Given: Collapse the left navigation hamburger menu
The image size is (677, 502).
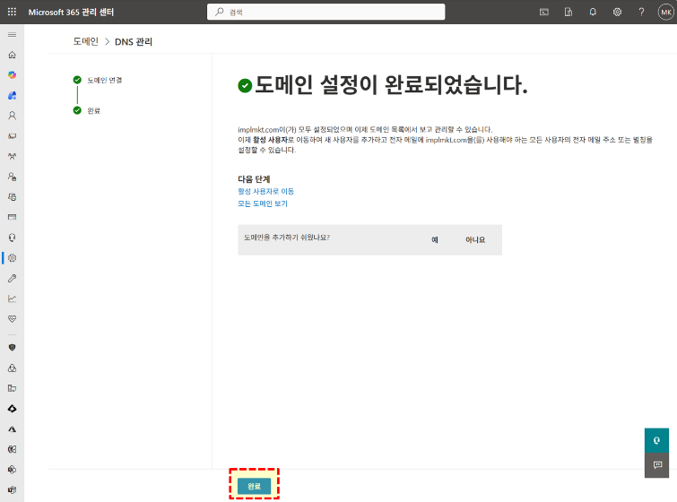Looking at the screenshot, I should click(x=13, y=34).
